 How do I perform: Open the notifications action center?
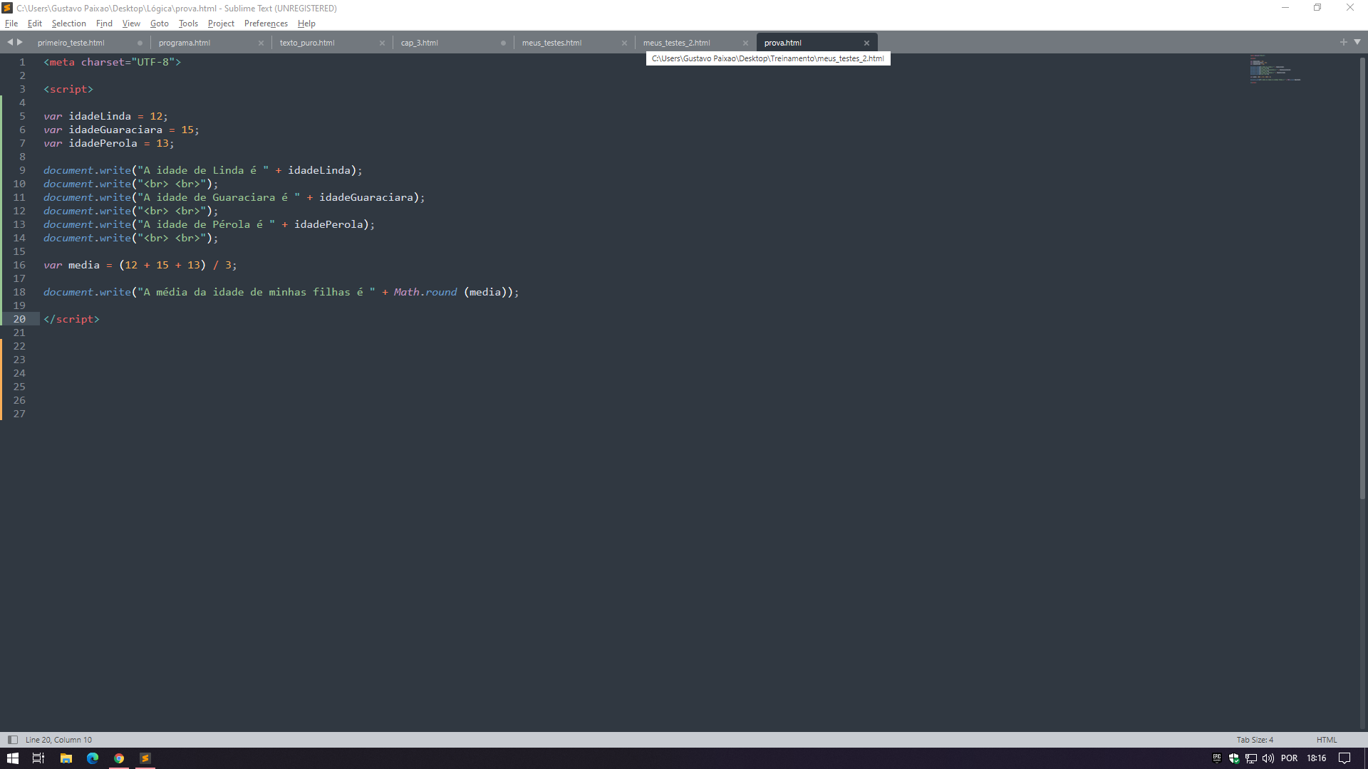point(1344,758)
